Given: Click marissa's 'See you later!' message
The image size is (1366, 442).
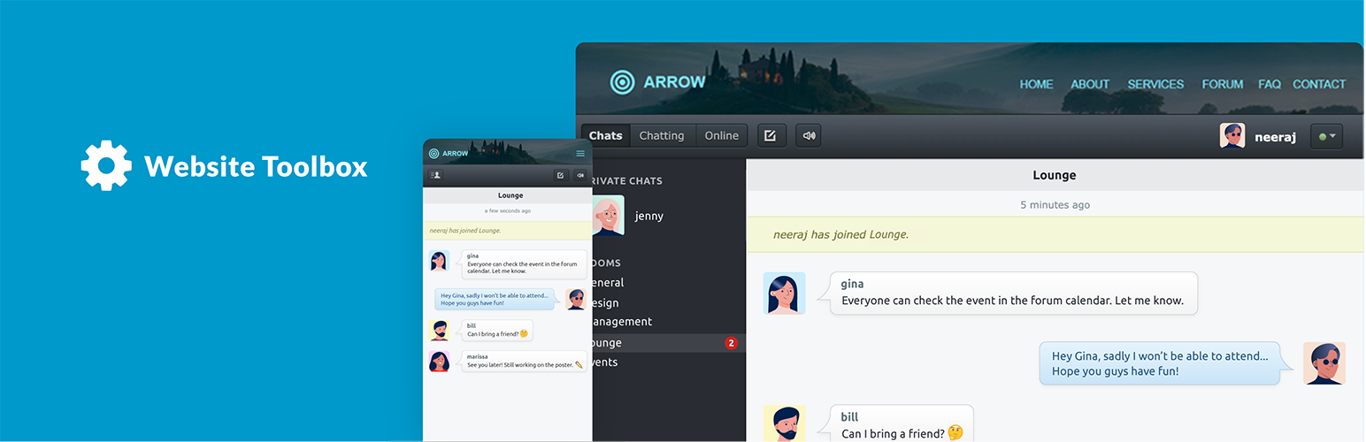Looking at the screenshot, I should [x=524, y=361].
